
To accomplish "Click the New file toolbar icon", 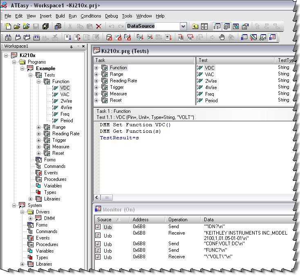I will point(8,26).
